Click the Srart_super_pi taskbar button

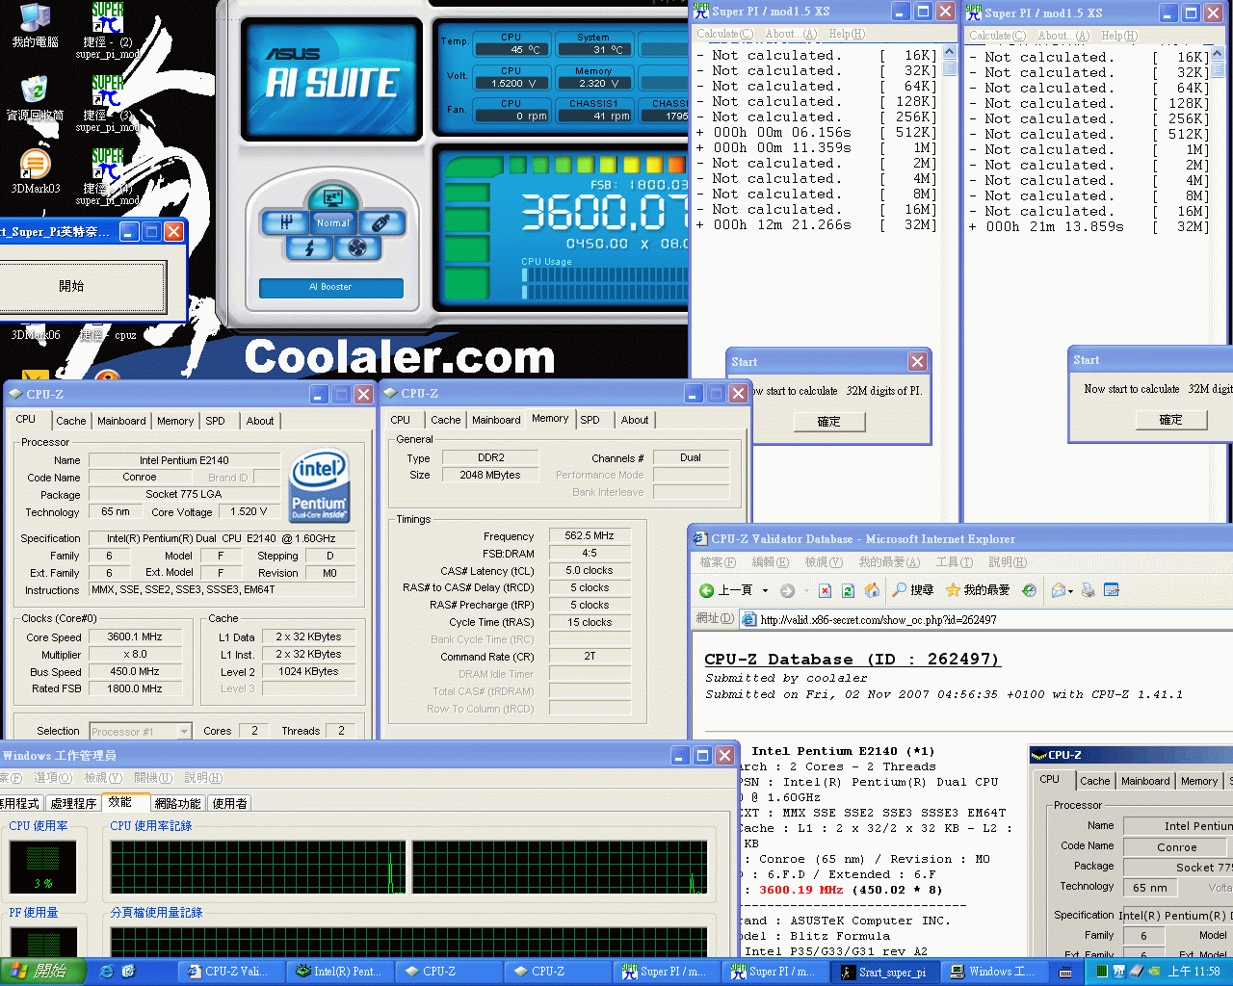[884, 972]
